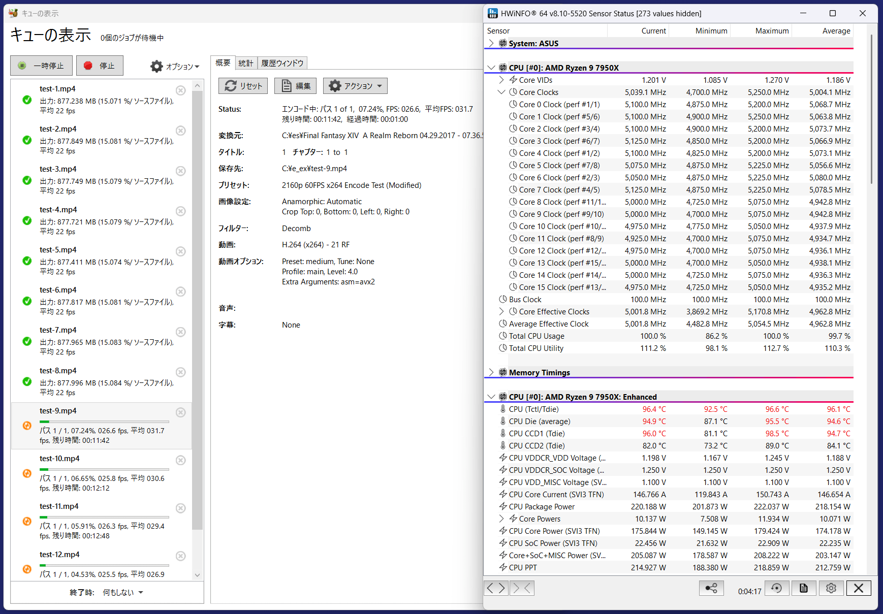Expand Core Effective Clocks row
This screenshot has height=614, width=883.
(x=501, y=311)
